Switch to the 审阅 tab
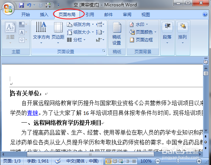This screenshot has width=211, height=165. [127, 14]
